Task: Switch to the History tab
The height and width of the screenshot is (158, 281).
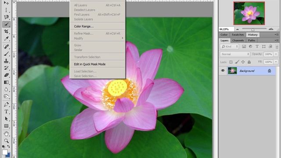Action: [253, 35]
